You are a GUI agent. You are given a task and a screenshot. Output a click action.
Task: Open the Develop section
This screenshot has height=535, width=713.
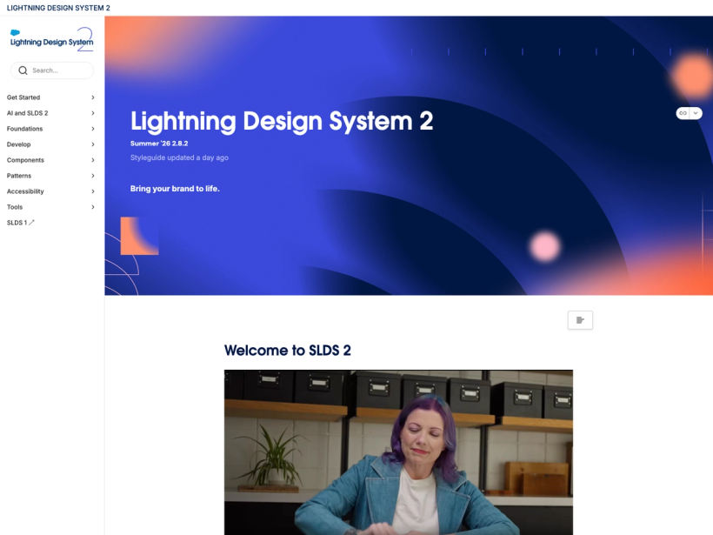[x=18, y=144]
